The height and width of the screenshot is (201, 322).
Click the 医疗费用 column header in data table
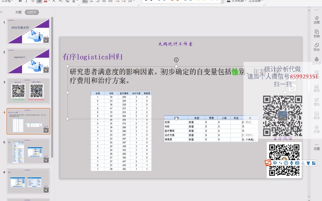click(125, 93)
